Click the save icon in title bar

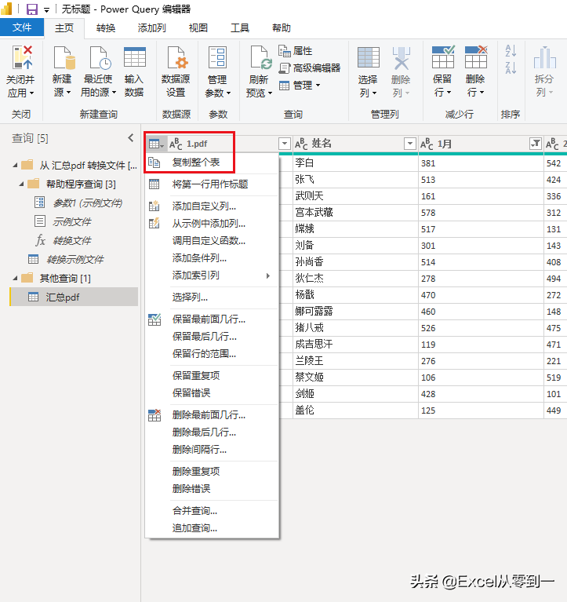32,9
